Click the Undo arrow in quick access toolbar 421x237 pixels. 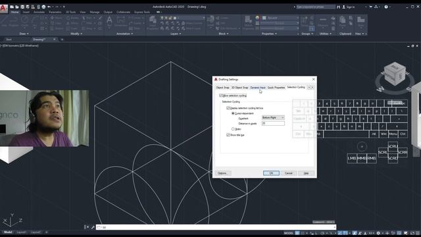coord(49,7)
